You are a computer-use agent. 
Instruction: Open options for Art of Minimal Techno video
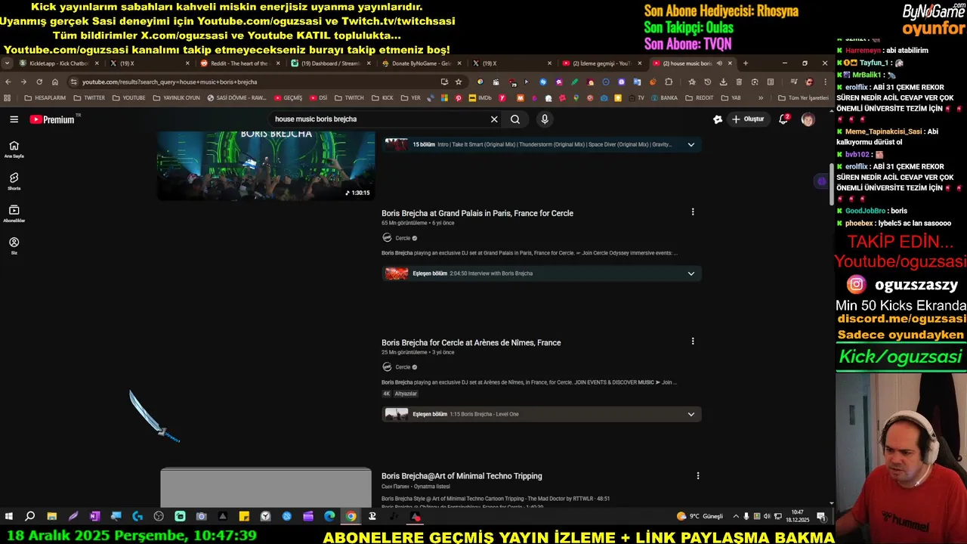(698, 476)
